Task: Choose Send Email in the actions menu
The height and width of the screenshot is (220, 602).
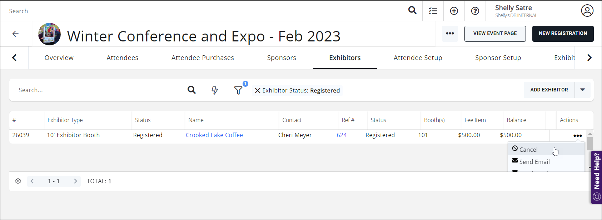Action: coord(534,162)
